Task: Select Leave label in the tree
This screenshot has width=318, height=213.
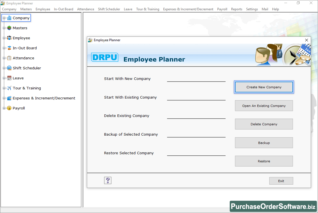Action: [x=18, y=78]
